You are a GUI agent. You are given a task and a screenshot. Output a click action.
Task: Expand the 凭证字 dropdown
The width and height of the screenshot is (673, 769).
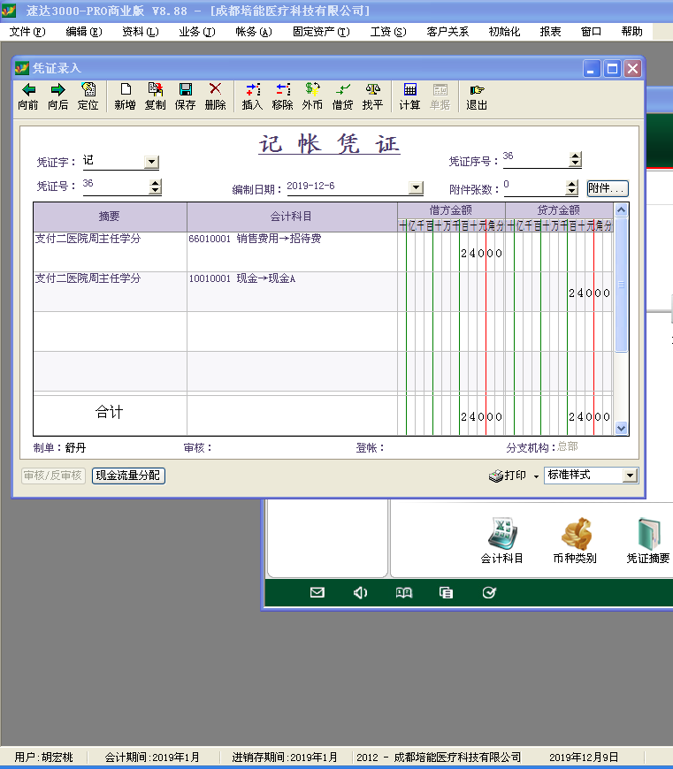click(151, 162)
